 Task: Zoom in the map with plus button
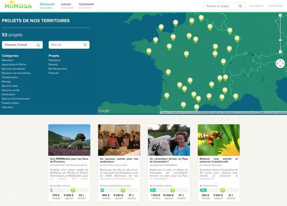280,15
